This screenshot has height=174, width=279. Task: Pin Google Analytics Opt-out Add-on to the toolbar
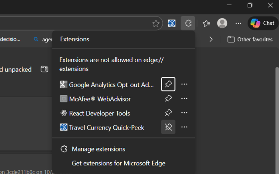168,84
